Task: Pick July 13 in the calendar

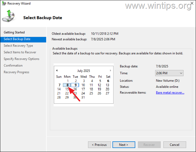Action: tap(107, 85)
